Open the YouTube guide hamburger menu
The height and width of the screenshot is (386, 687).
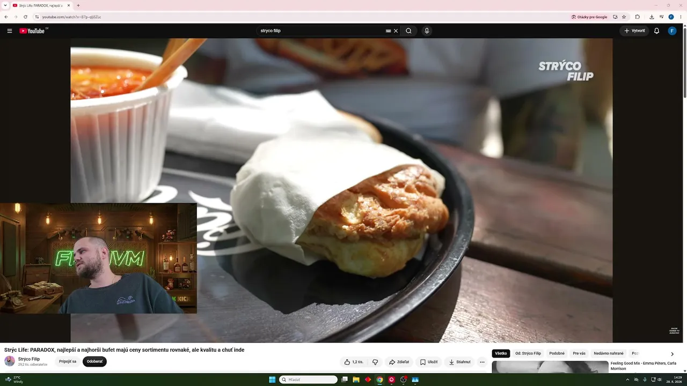pyautogui.click(x=10, y=31)
